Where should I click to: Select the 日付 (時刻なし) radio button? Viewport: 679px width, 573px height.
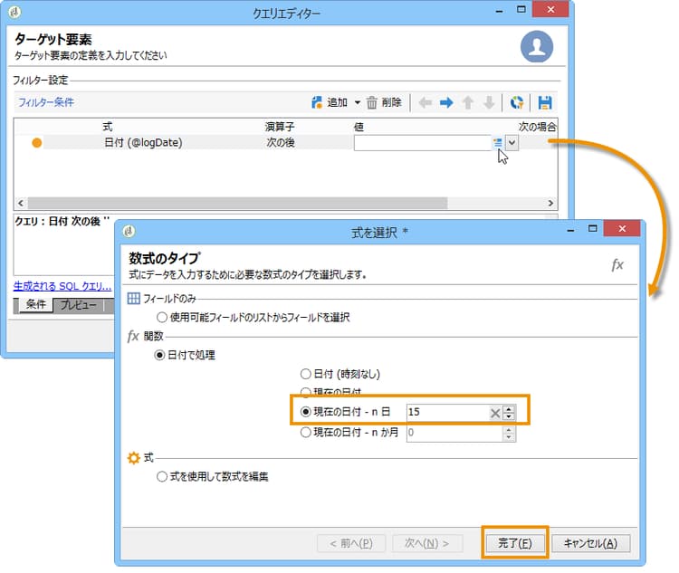306,374
